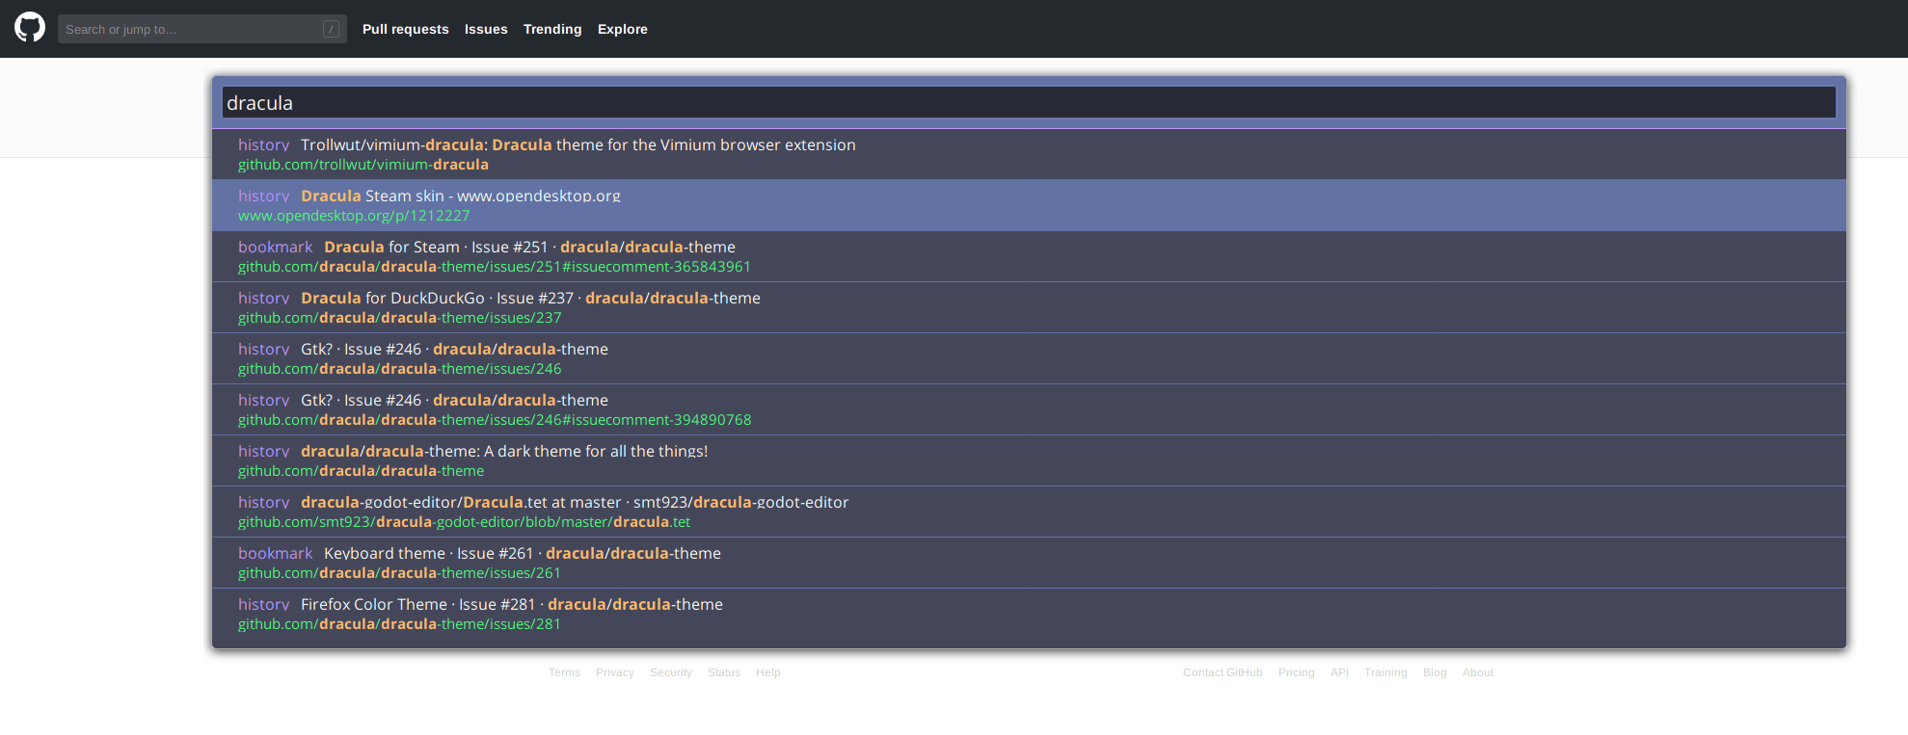
Task: Open dracula-theme/issues/281 URL line
Action: [x=399, y=624]
